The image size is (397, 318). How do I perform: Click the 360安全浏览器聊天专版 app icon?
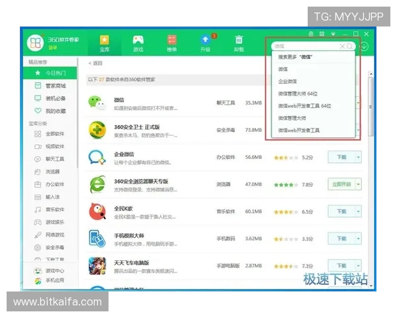(97, 184)
